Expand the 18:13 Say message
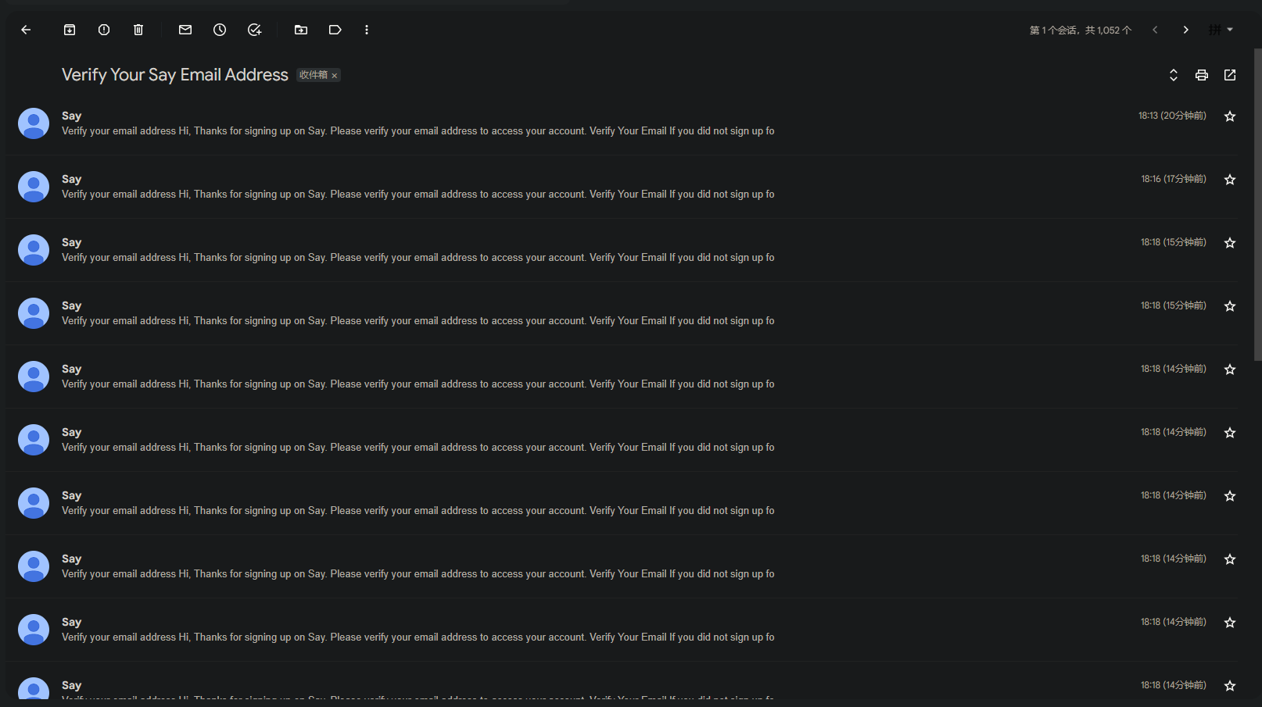The width and height of the screenshot is (1262, 707). (x=622, y=123)
